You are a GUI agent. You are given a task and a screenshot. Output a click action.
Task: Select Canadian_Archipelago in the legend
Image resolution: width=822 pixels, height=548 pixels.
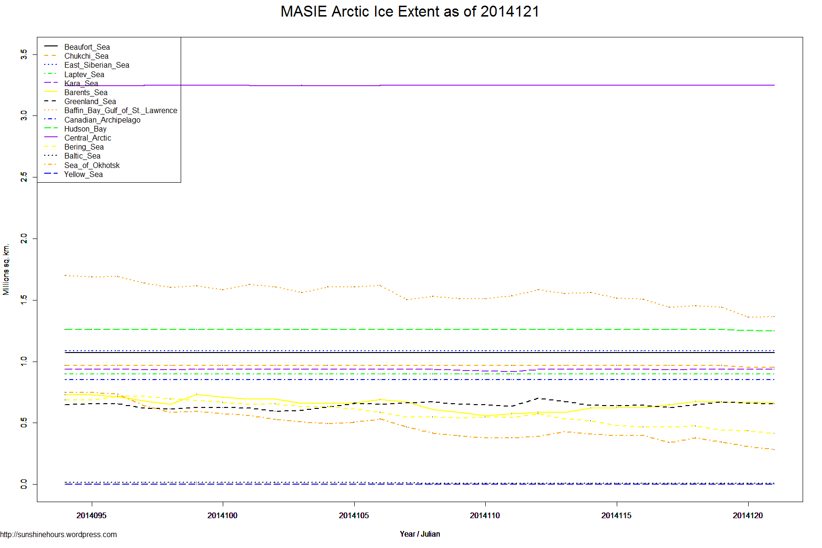(102, 120)
